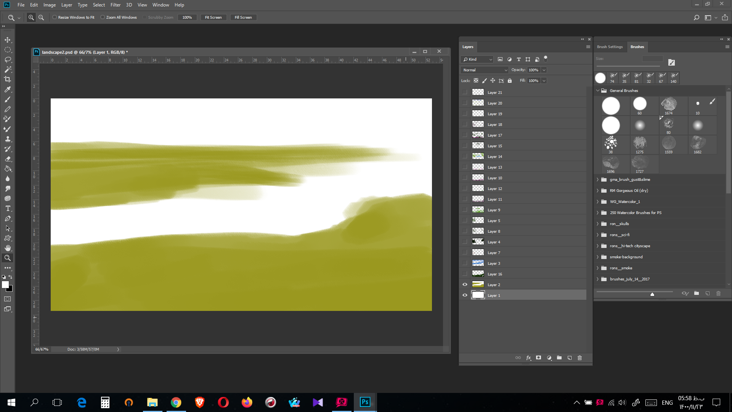732x412 pixels.
Task: Select the Clone Stamp tool
Action: 8,139
